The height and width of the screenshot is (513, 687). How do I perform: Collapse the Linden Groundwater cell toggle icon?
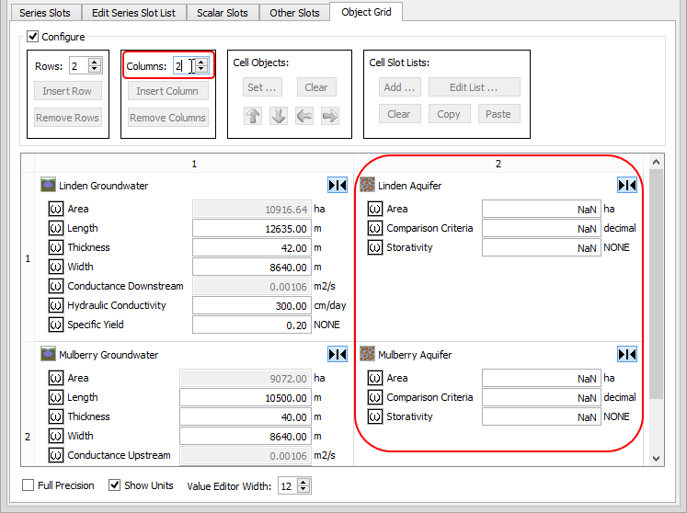tap(338, 186)
